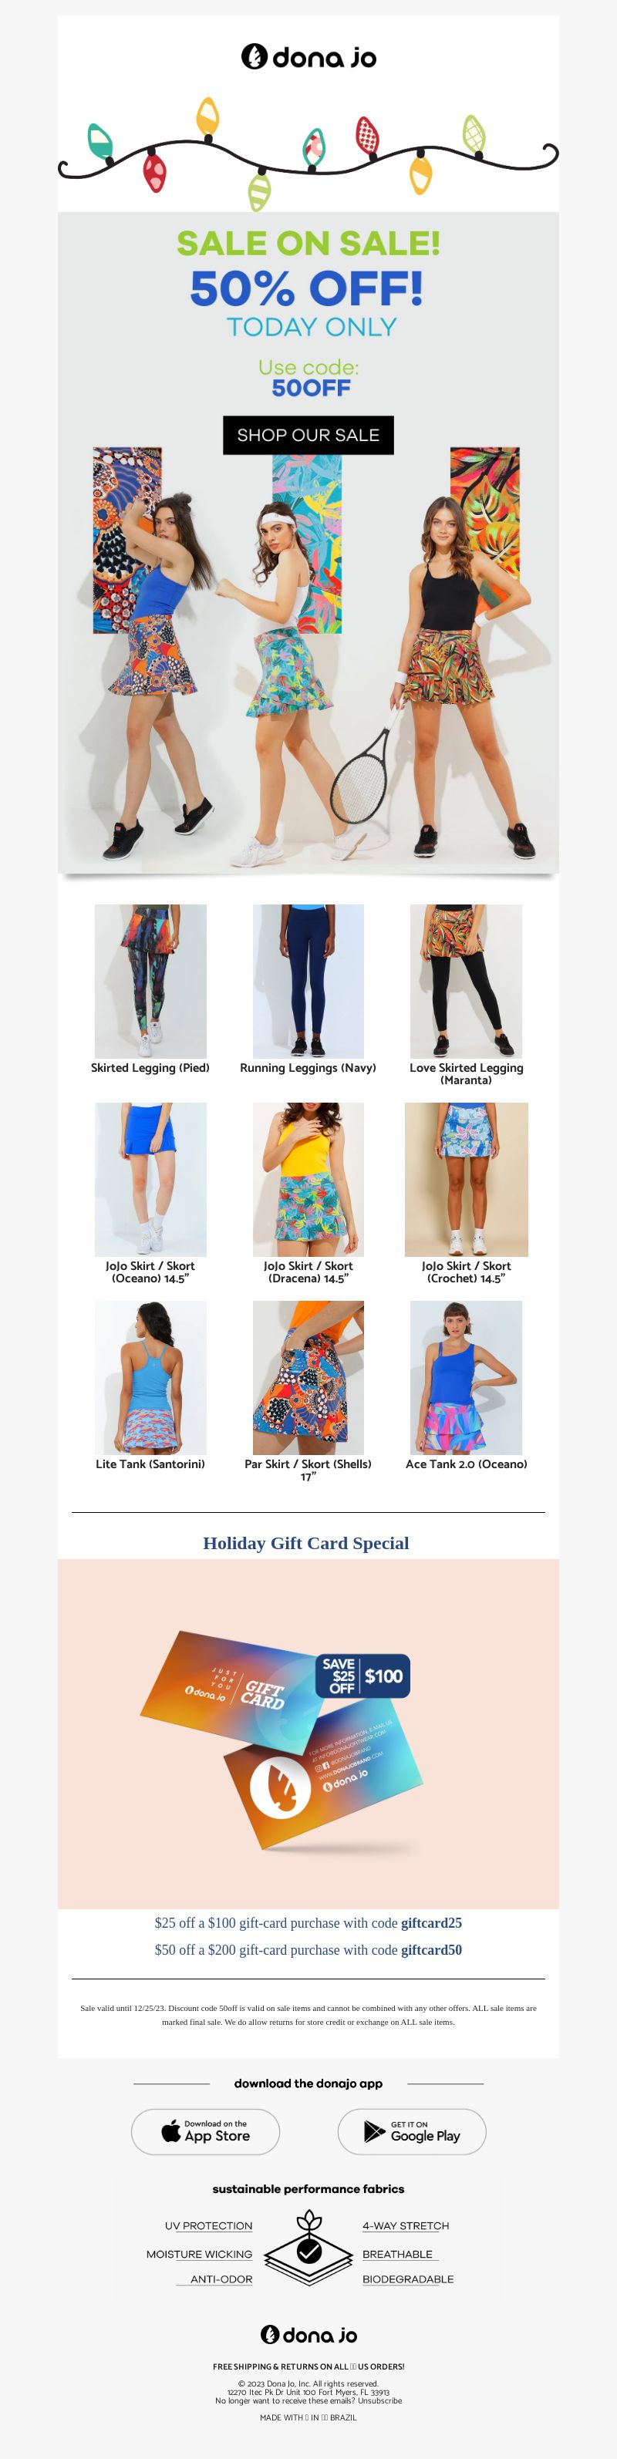This screenshot has height=2459, width=617.
Task: Click the SHOP OUR SALE button
Action: [x=308, y=436]
